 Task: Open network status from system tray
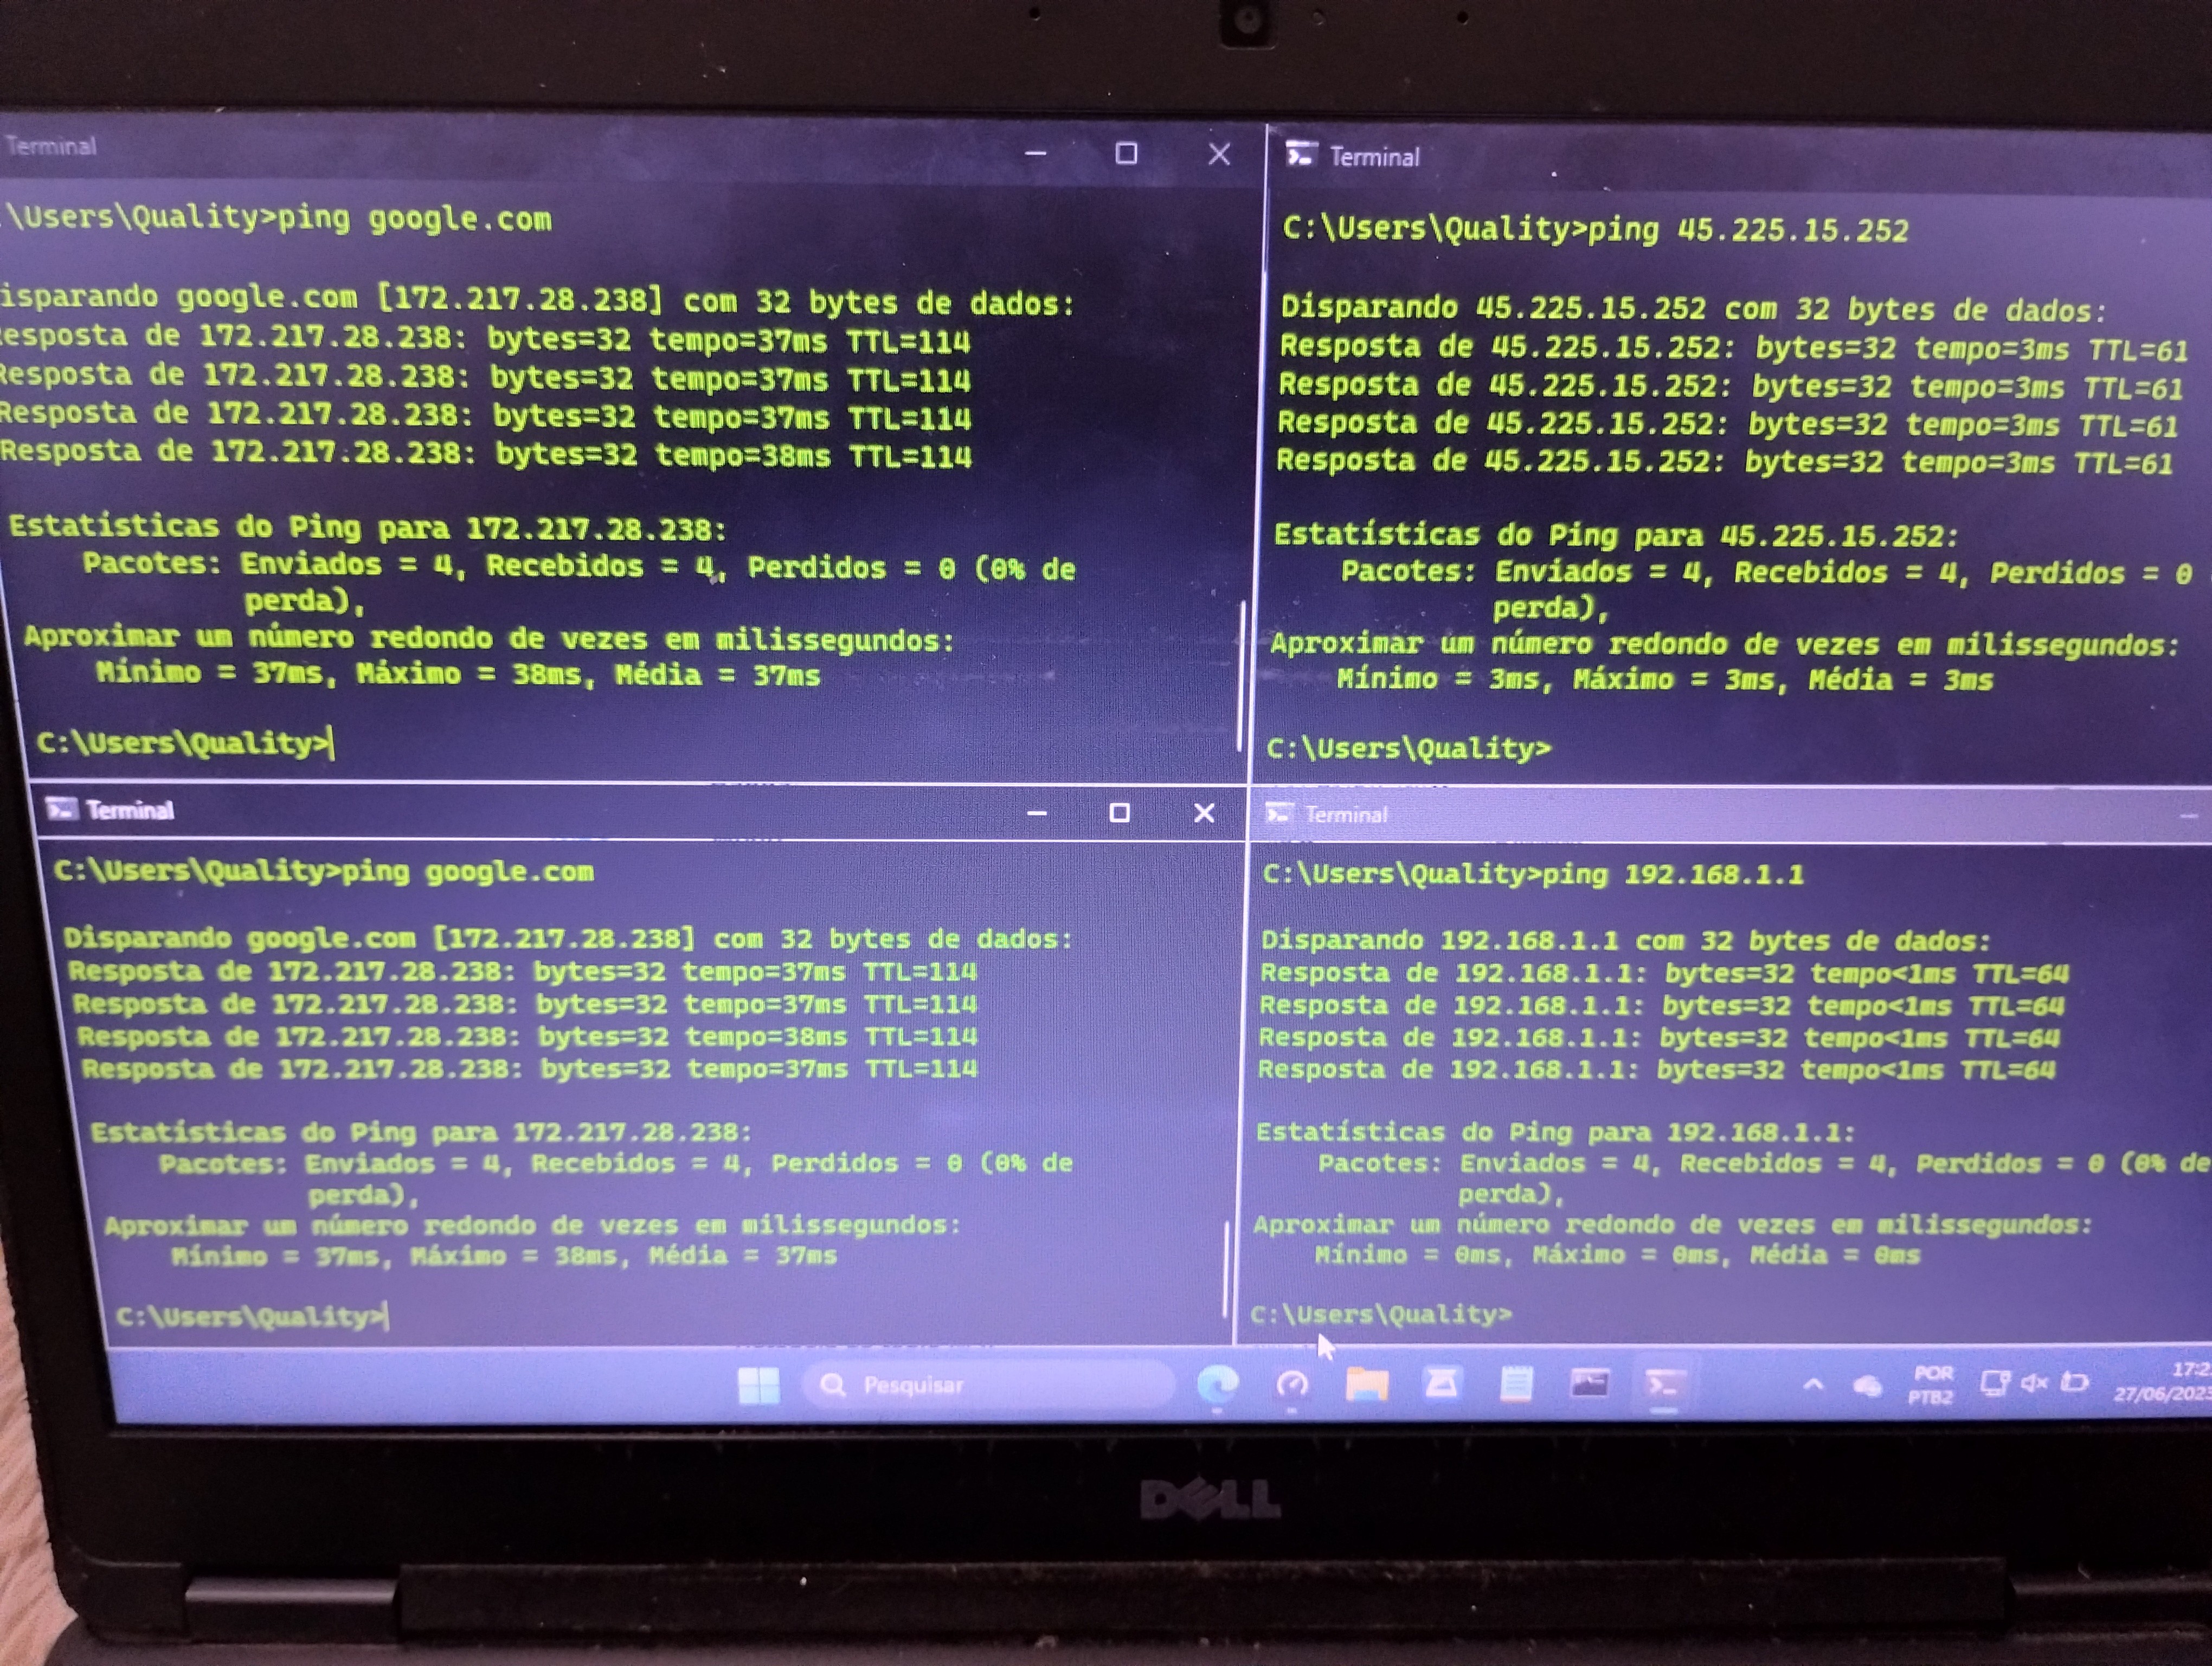(1994, 1383)
